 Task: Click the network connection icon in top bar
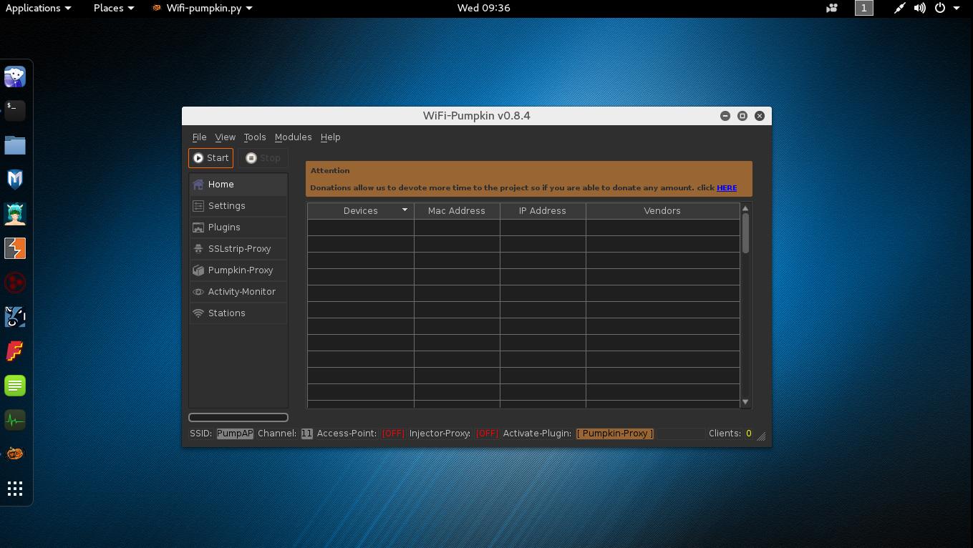coord(900,8)
